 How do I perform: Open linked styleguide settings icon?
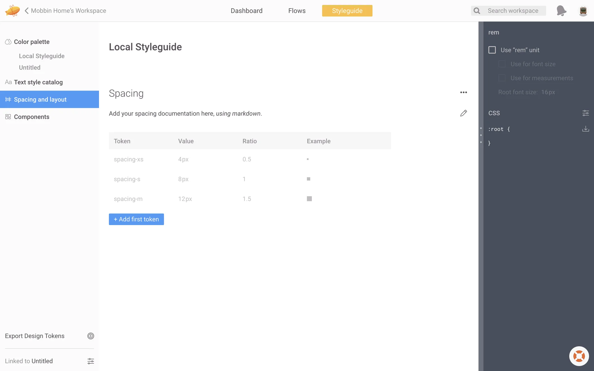click(91, 361)
